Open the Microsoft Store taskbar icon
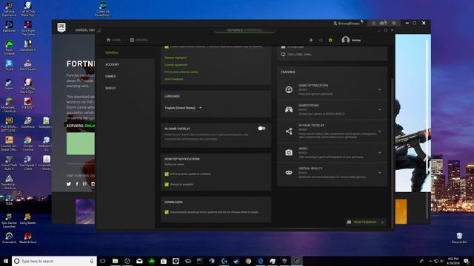 pyautogui.click(x=164, y=261)
